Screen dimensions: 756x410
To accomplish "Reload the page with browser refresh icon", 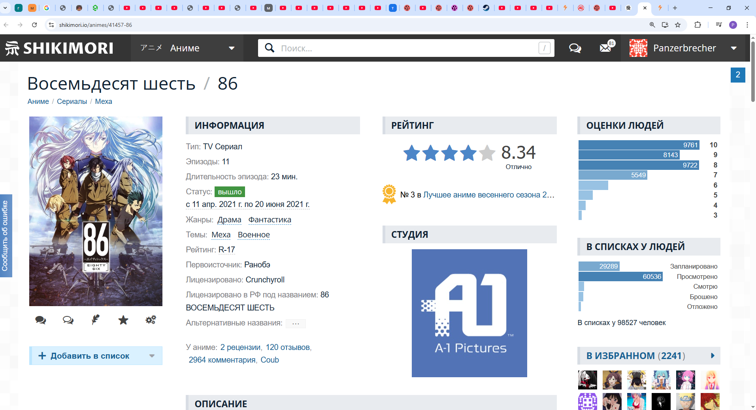I will [34, 25].
